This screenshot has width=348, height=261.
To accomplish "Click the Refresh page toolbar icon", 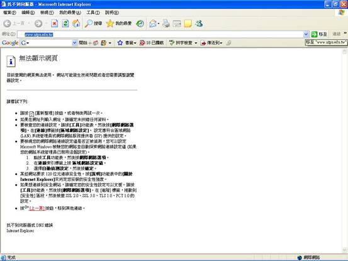I will pyautogui.click(x=65, y=23).
